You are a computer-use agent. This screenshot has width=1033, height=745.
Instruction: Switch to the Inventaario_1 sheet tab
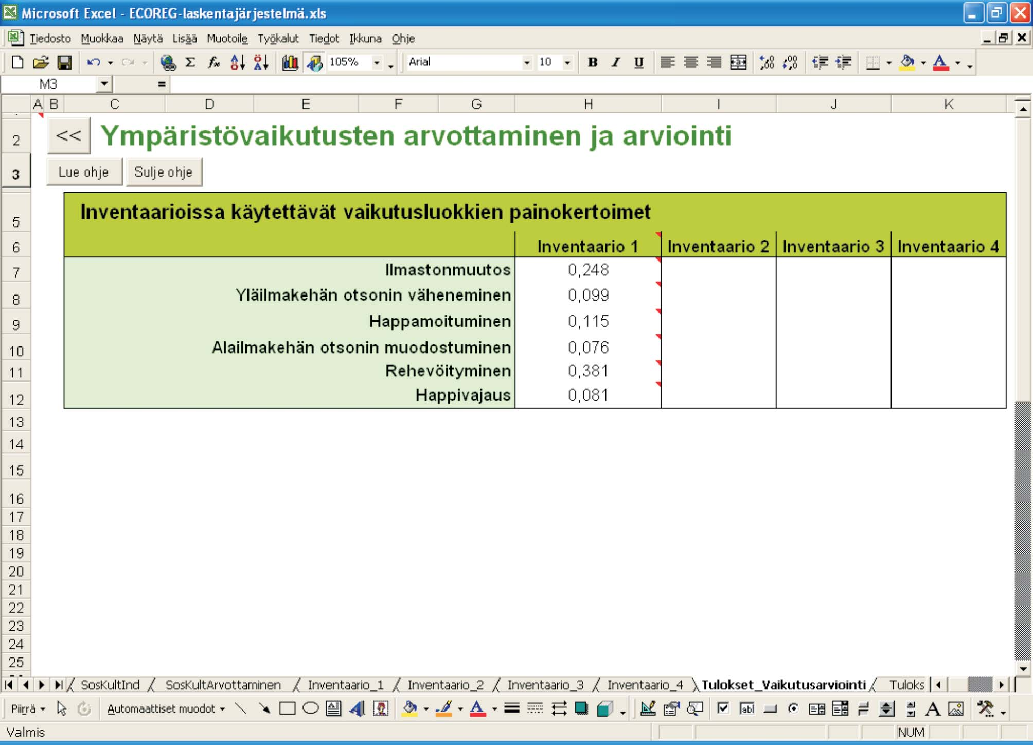click(346, 685)
